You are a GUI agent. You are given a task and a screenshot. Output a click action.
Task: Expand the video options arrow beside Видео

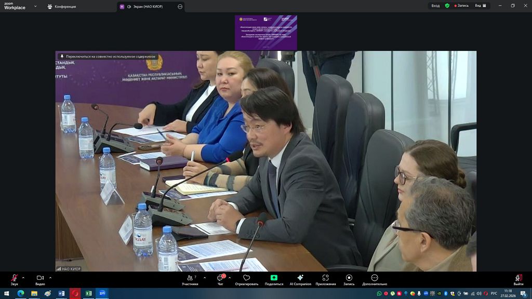[x=50, y=278]
